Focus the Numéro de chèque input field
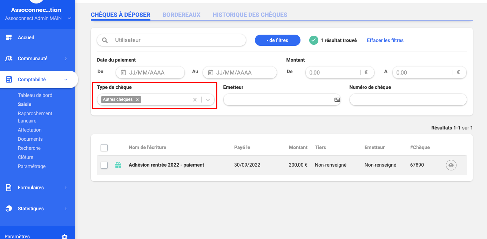 (x=408, y=100)
